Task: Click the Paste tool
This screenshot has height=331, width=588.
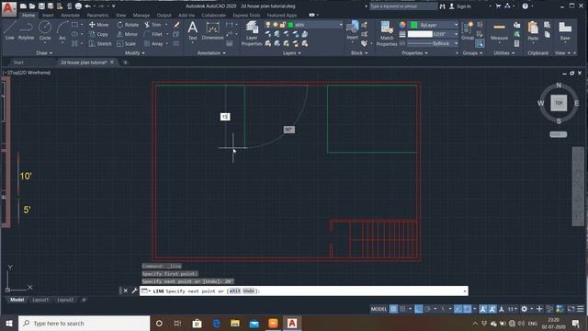Action: pos(533,30)
